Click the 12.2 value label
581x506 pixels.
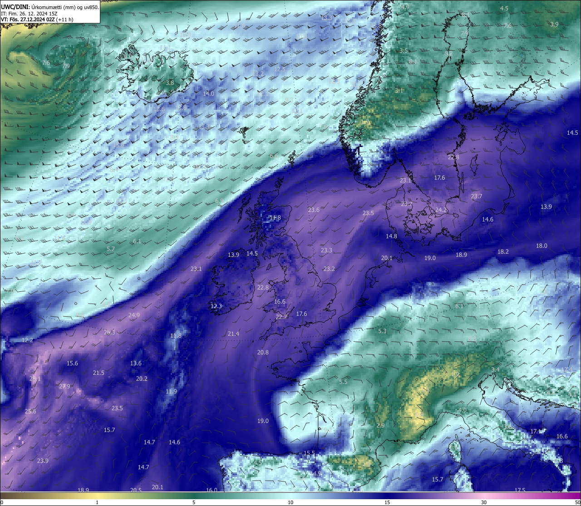tap(27, 340)
